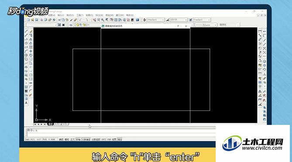Screen dimensions: 292x162
Task: Open the 窗口(W) menu
Action: (x=120, y=15)
